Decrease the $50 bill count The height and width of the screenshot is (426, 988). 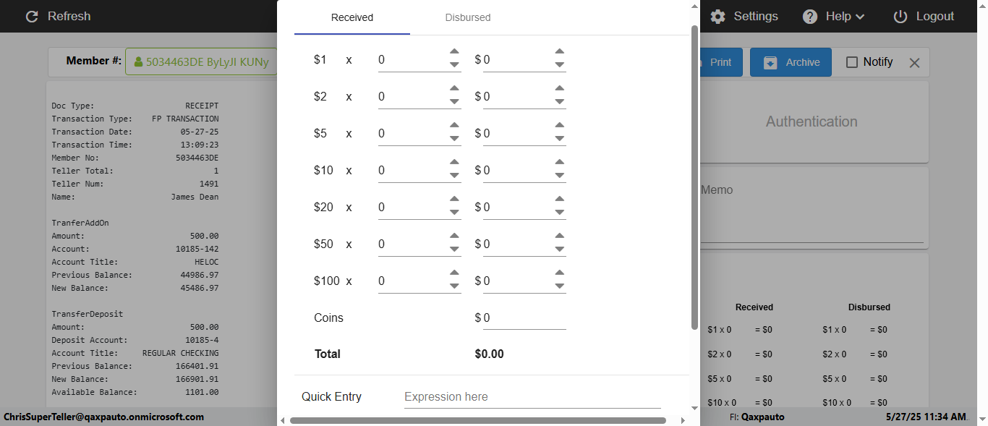454,249
